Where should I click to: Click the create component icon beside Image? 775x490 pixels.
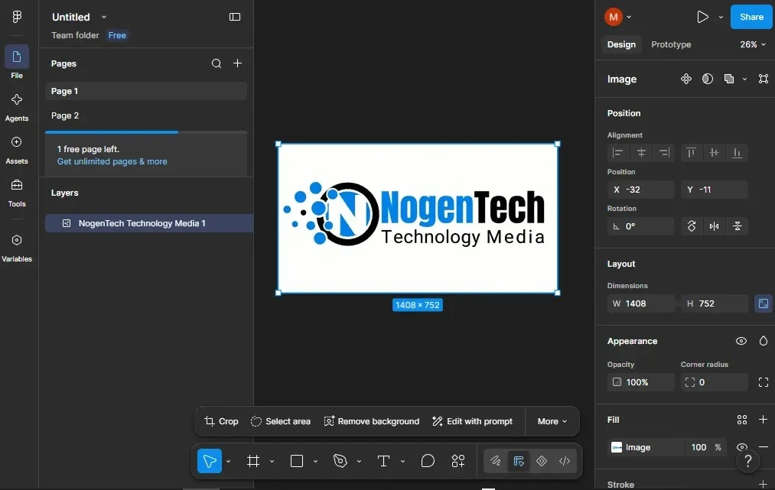(686, 79)
